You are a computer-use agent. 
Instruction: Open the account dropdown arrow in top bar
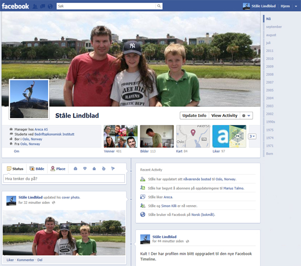coord(296,6)
